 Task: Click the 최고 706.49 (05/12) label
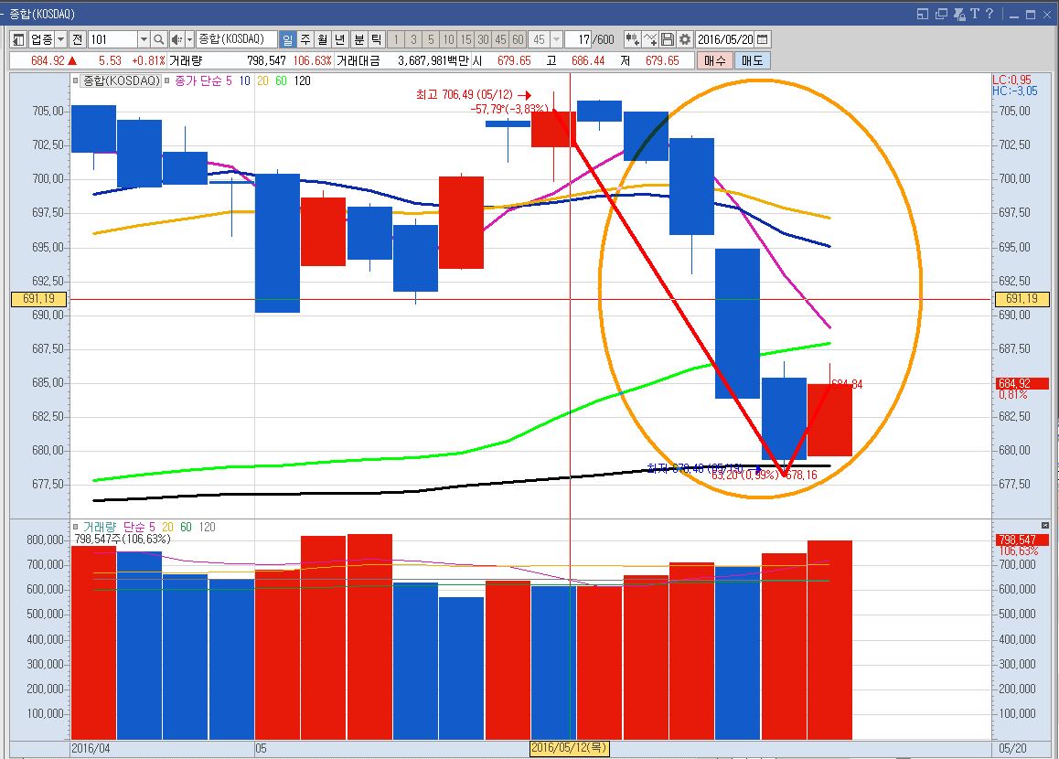click(x=464, y=94)
